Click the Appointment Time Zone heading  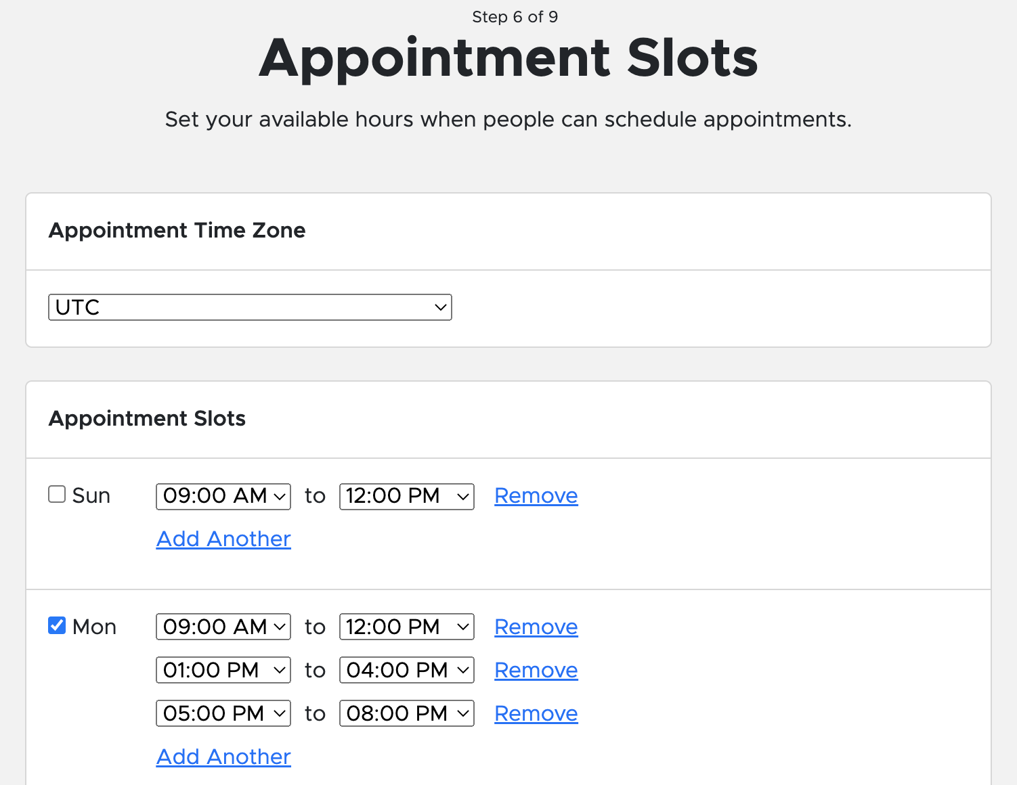tap(177, 231)
